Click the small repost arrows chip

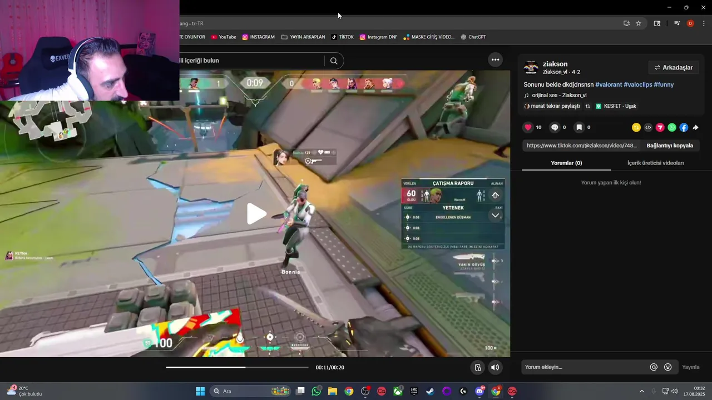[587, 106]
